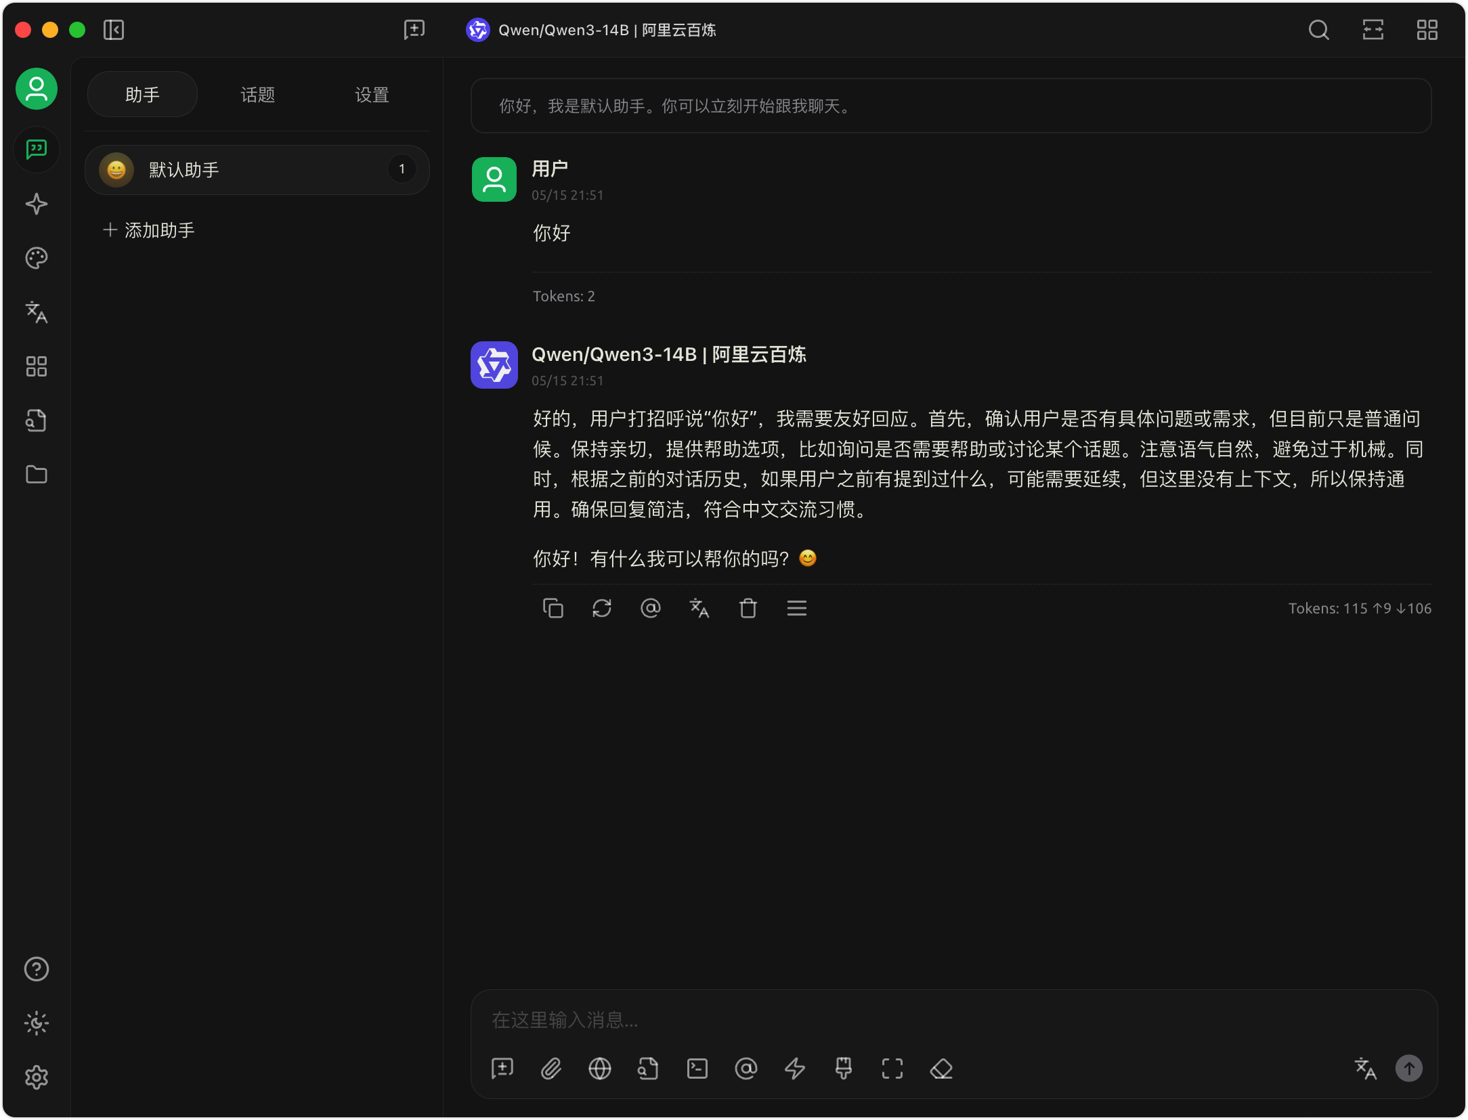Click the Qwen model message avatar
Viewport: 1468px width, 1120px height.
(x=494, y=365)
